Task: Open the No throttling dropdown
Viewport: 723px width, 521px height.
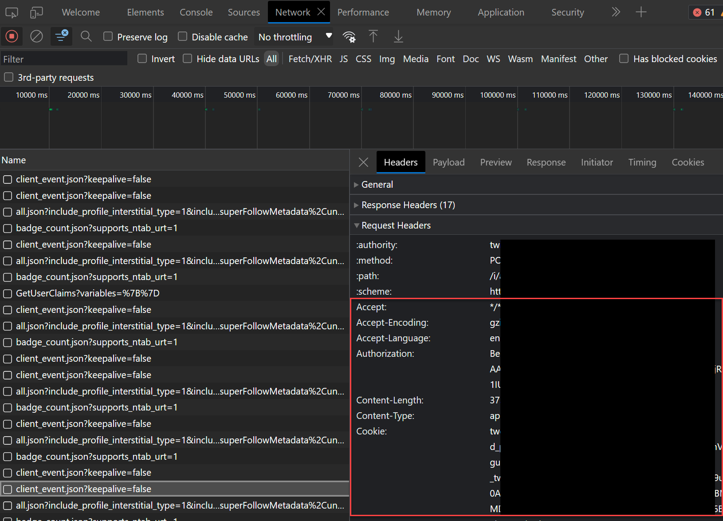Action: coord(295,37)
